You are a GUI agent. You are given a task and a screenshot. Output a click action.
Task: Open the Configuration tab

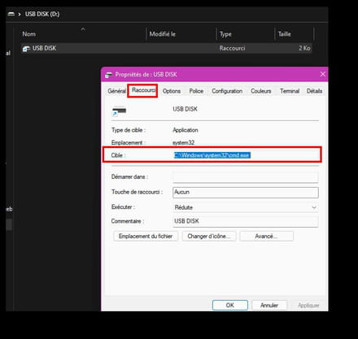227,91
